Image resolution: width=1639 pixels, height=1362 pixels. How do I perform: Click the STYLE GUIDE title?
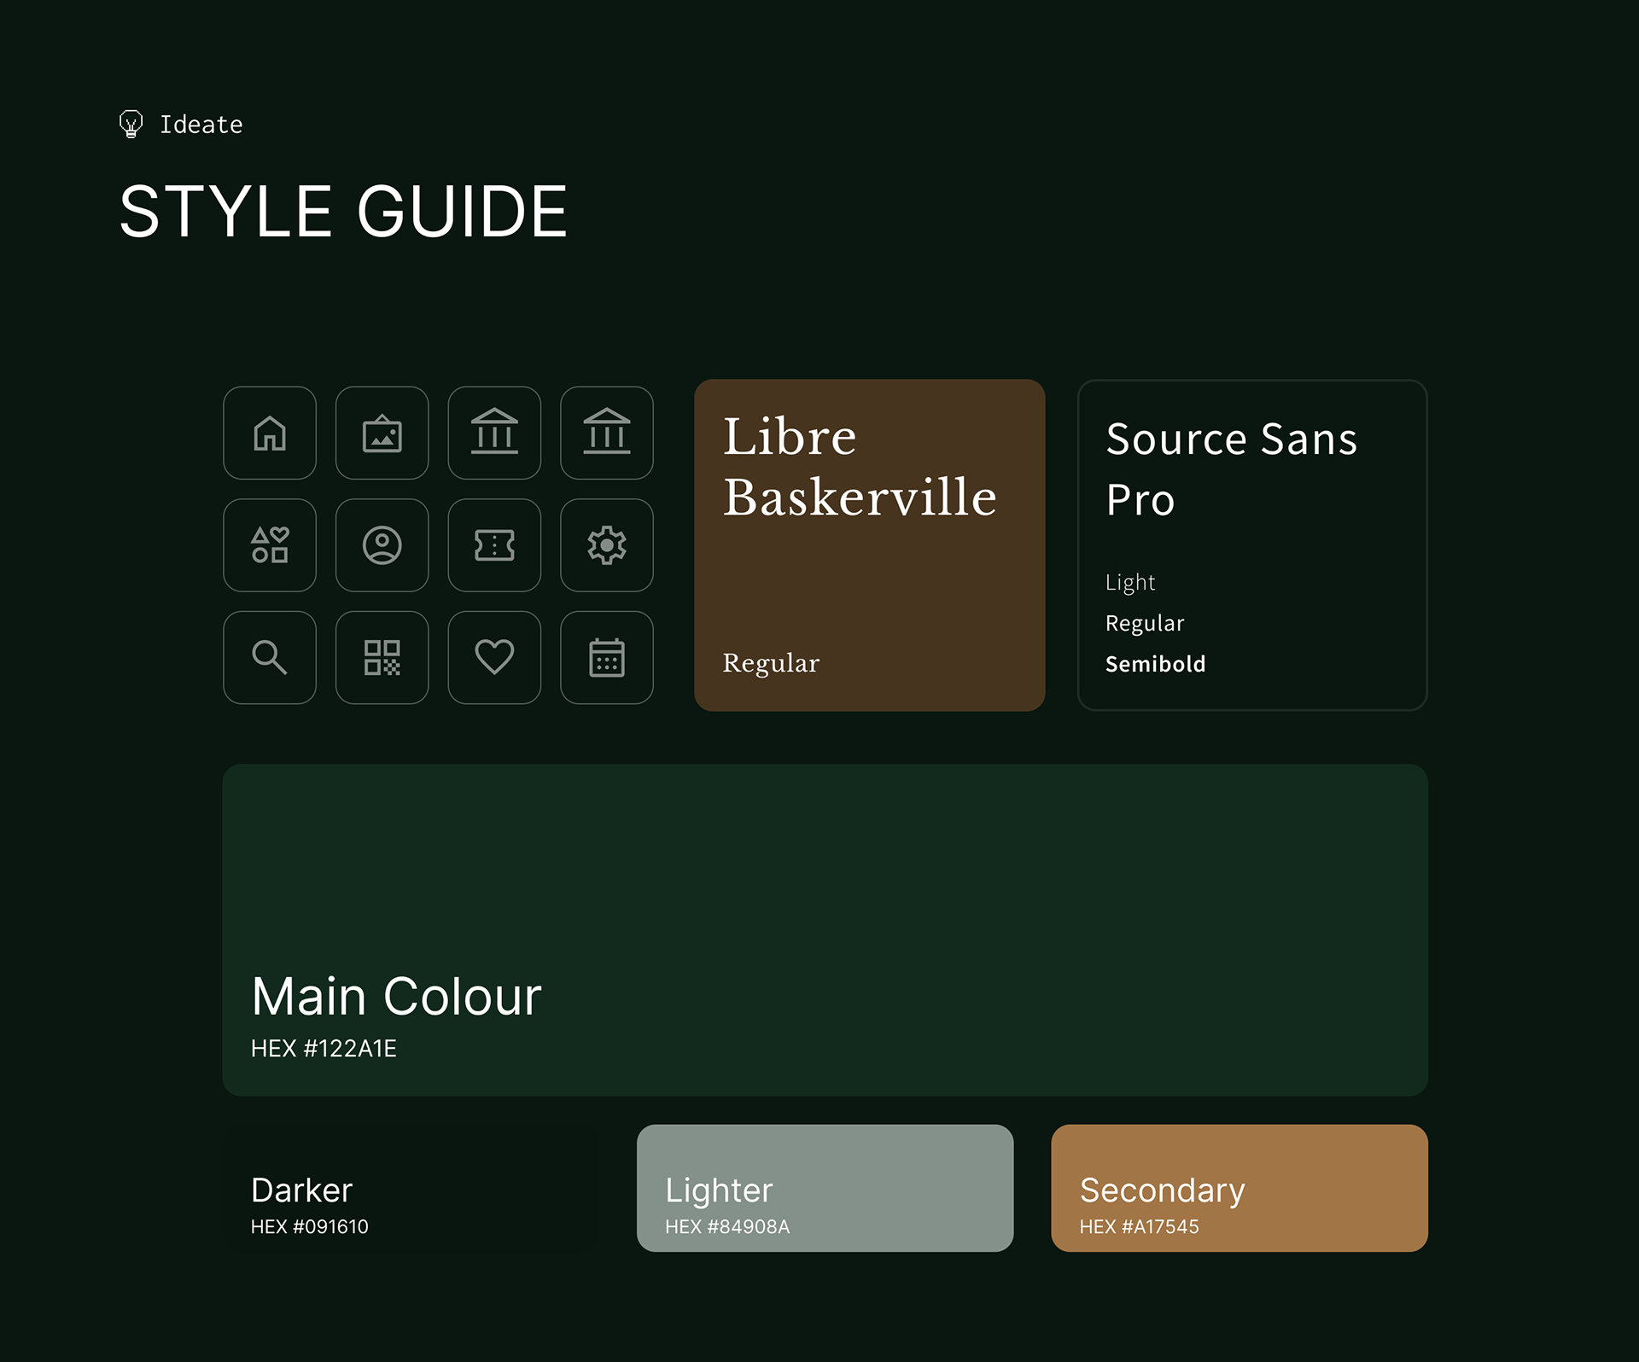tap(343, 212)
